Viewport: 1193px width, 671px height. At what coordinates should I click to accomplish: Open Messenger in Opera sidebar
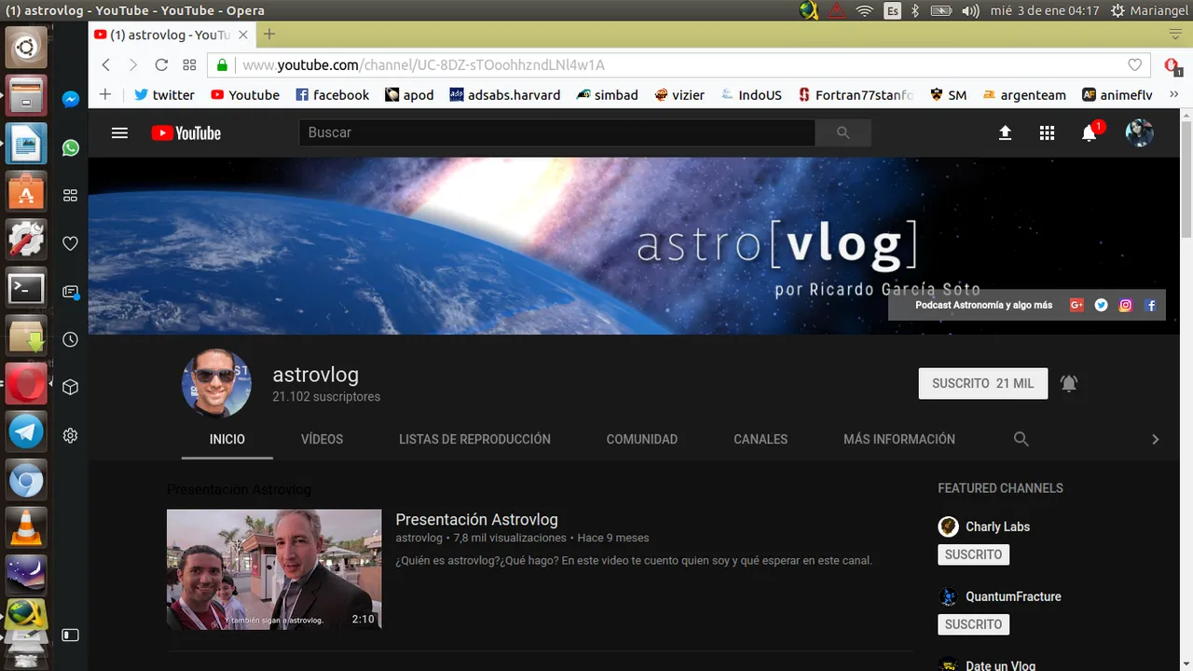click(70, 100)
